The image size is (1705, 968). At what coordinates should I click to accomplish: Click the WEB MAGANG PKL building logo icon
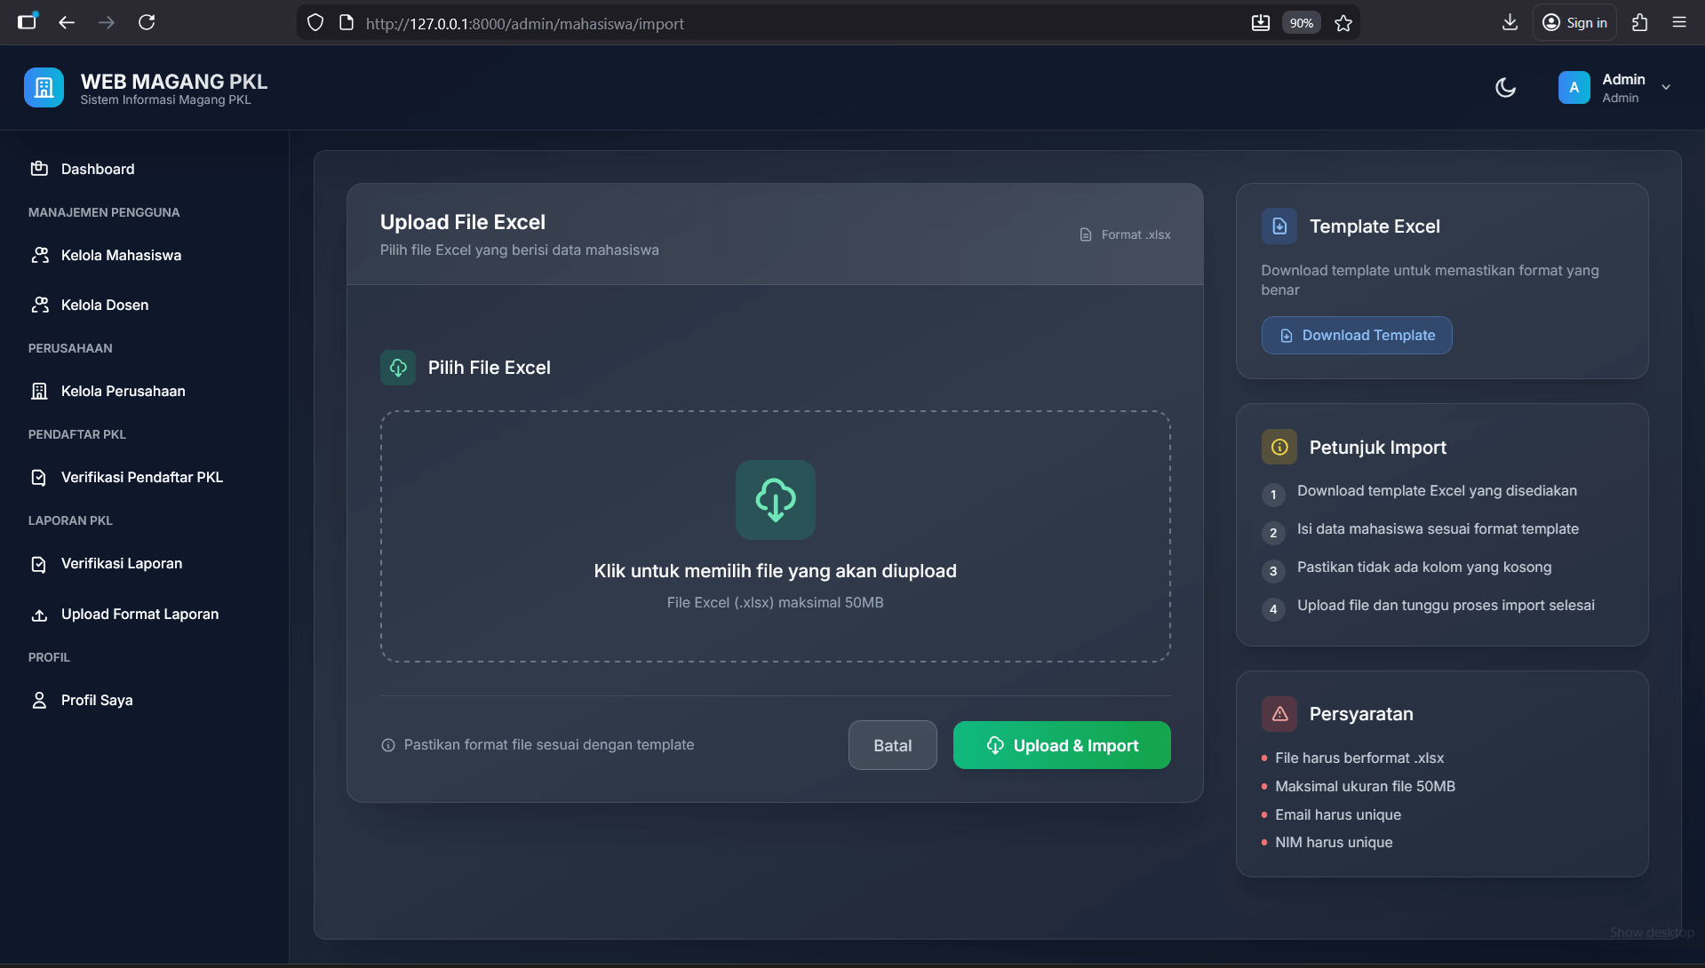tap(44, 88)
